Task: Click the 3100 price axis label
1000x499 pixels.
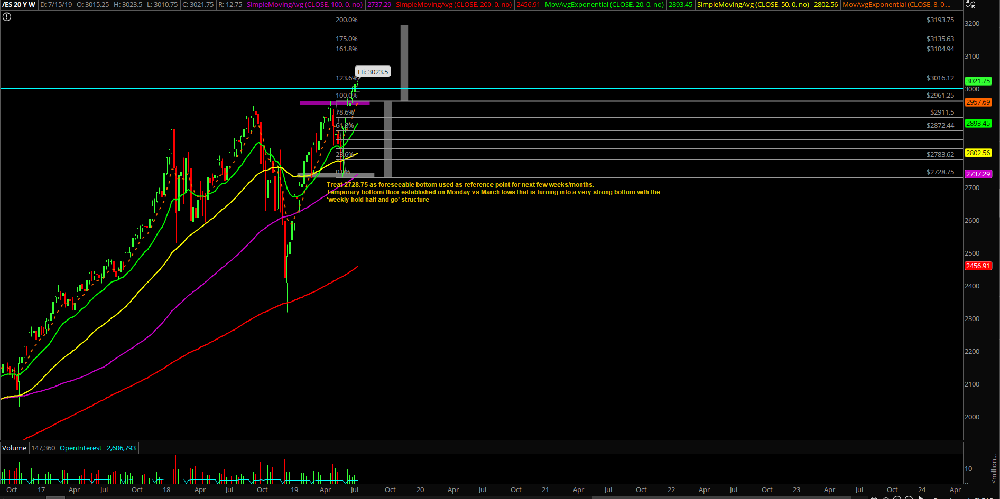Action: (x=972, y=57)
